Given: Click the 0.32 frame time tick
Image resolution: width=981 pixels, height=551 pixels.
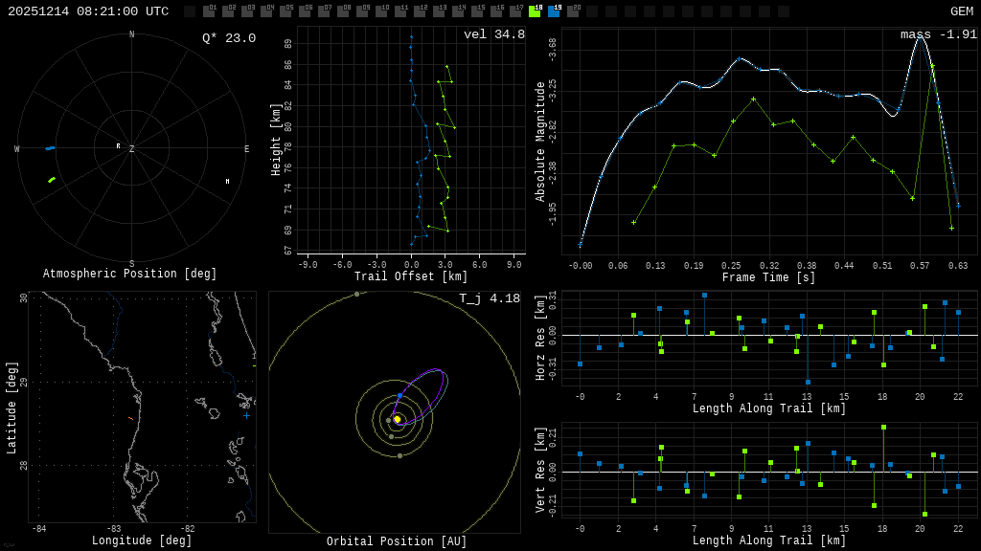Looking at the screenshot, I should pyautogui.click(x=769, y=266).
